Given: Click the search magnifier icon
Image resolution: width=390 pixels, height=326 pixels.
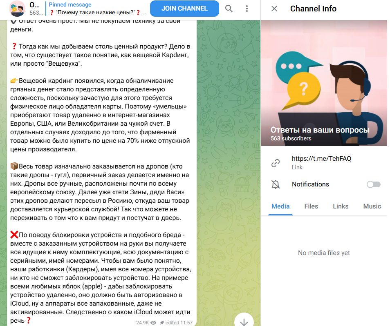Looking at the screenshot, I should point(229,9).
